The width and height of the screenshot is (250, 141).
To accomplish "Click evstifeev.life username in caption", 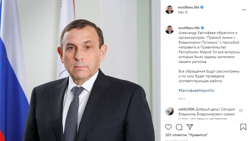I will [189, 28].
